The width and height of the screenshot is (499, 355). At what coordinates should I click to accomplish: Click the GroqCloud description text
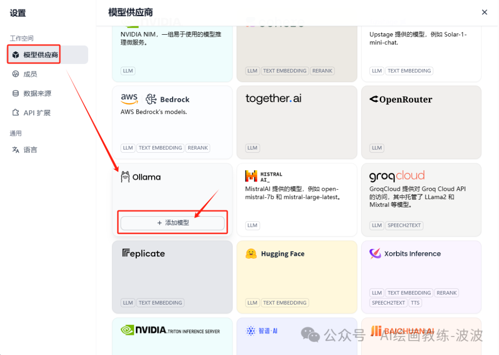point(418,197)
